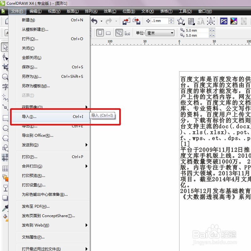Open the 编辑(E) menu

[35, 11]
